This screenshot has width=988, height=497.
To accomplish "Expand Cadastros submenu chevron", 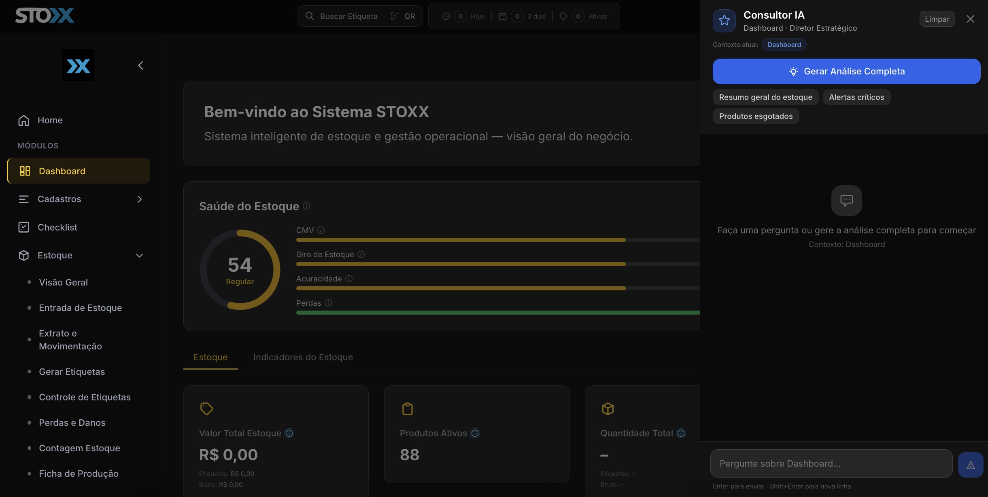I will coord(140,199).
